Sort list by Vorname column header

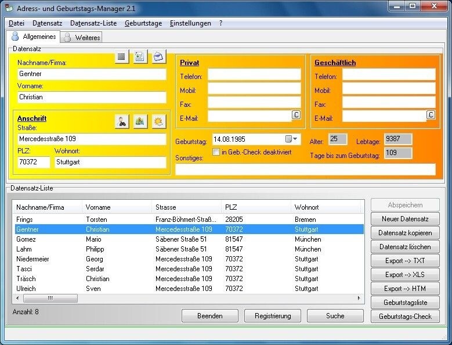click(117, 207)
